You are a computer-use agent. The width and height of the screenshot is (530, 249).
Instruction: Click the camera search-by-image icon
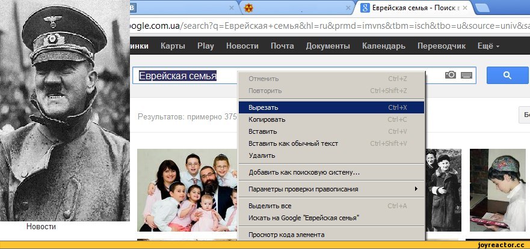point(450,75)
